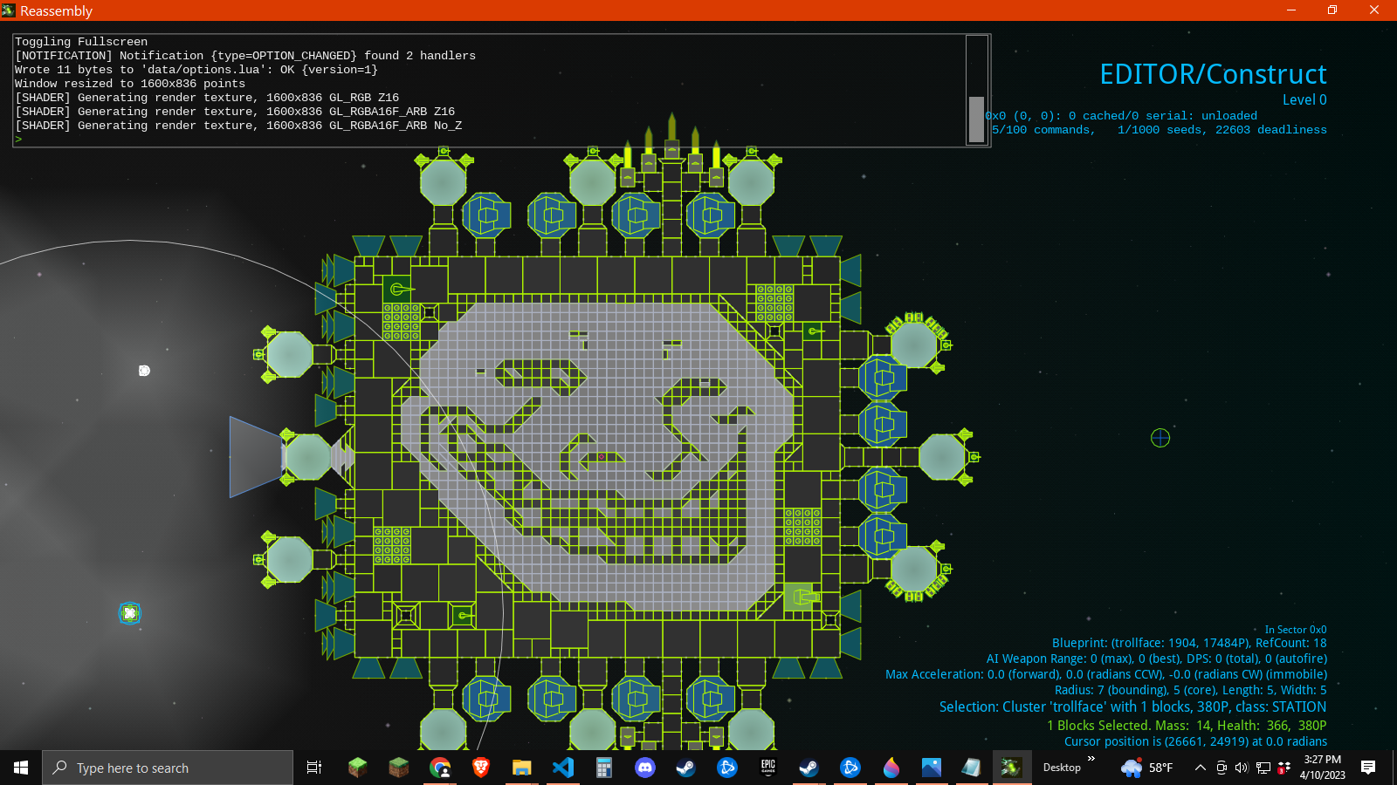Click the Cursor position readout
The image size is (1397, 785).
click(x=1195, y=741)
